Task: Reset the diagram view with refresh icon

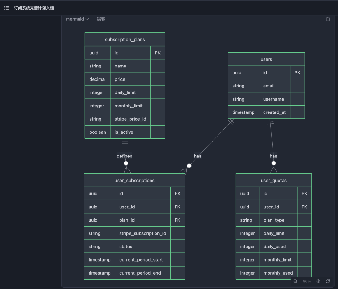Action: 328,281
